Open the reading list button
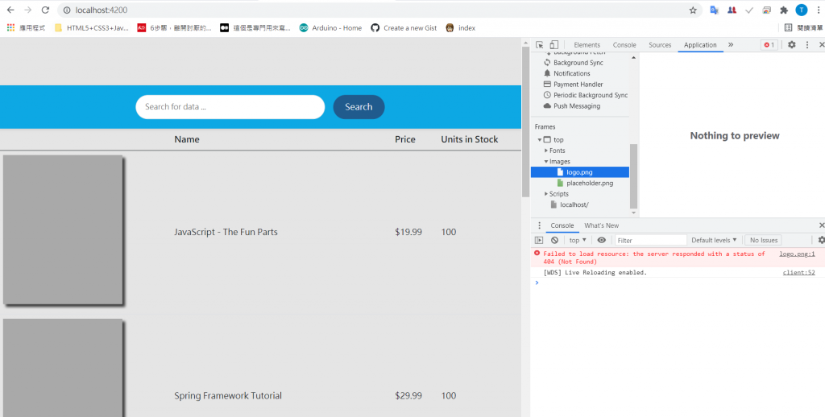825x417 pixels. pos(803,28)
